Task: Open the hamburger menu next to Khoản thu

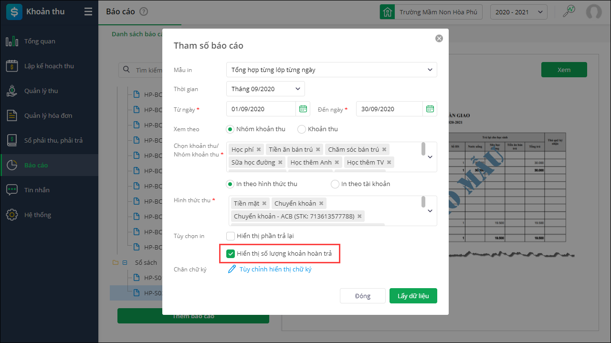Action: (88, 12)
